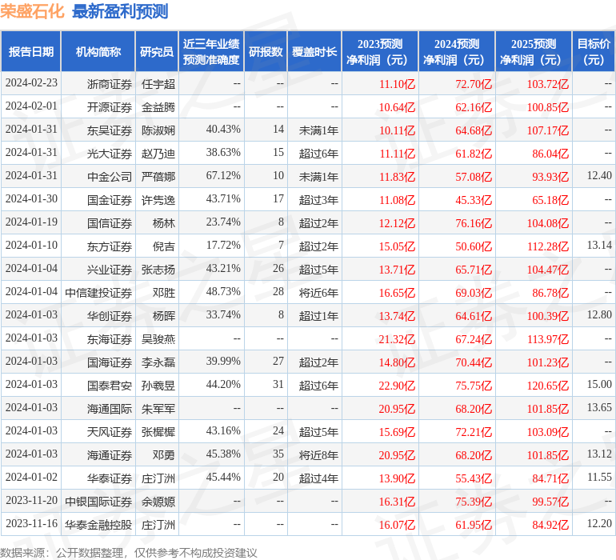Click 2024 profit forecast 76.16亿
Image resolution: width=616 pixels, height=560 pixels.
click(474, 223)
